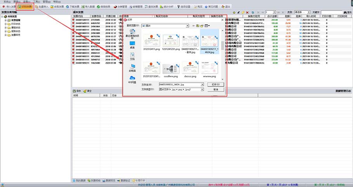The width and height of the screenshot is (353, 187).
Task: Click 批量导入 in the toolbar
Action: pyautogui.click(x=42, y=7)
